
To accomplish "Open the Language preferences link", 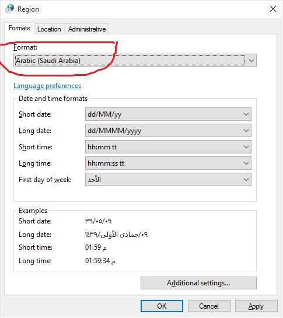I will click(47, 86).
